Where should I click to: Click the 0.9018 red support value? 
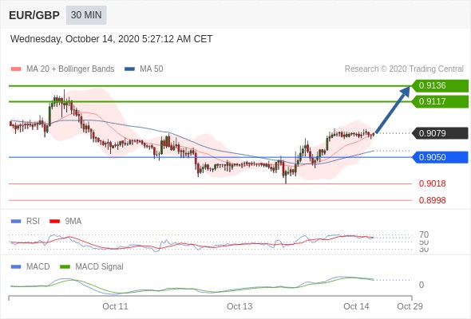pyautogui.click(x=432, y=183)
